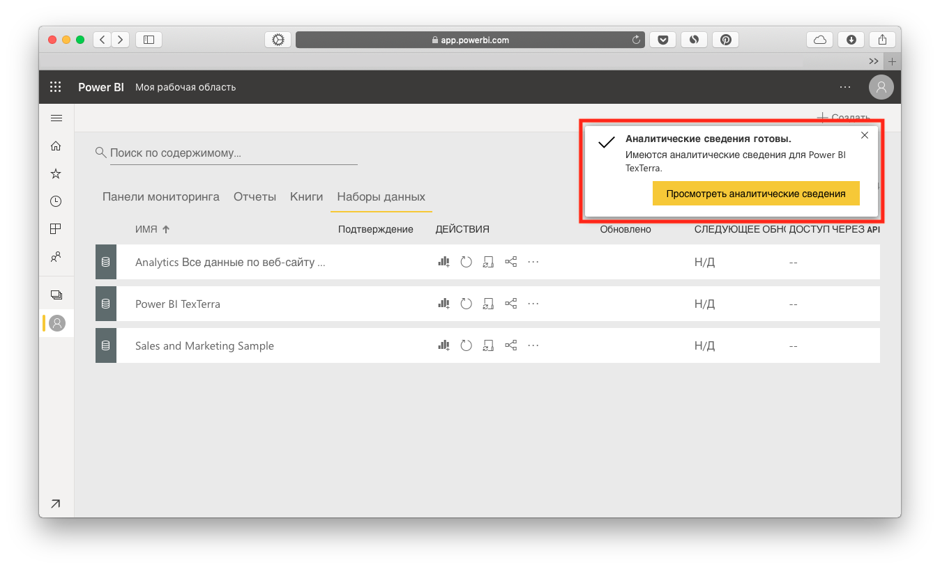Image resolution: width=940 pixels, height=569 pixels.
Task: Click the gear extension icon in Safari toolbar
Action: tap(278, 40)
